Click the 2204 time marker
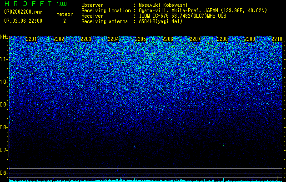286x182 pixels. pos(113,39)
